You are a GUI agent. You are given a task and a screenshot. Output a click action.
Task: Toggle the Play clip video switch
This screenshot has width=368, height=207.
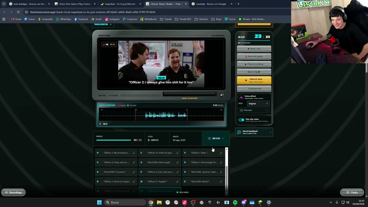[x=241, y=120]
